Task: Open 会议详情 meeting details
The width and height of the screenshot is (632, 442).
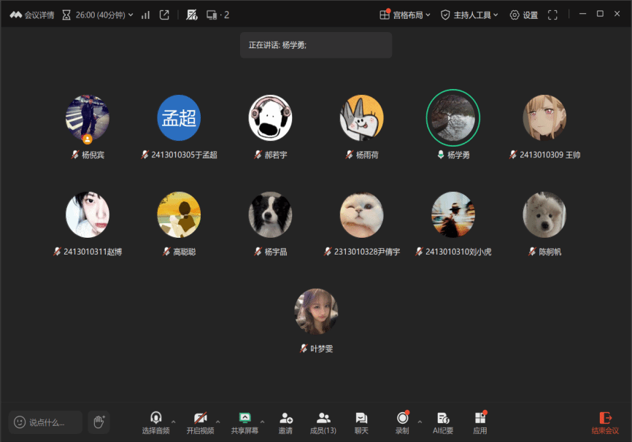Action: [x=32, y=15]
